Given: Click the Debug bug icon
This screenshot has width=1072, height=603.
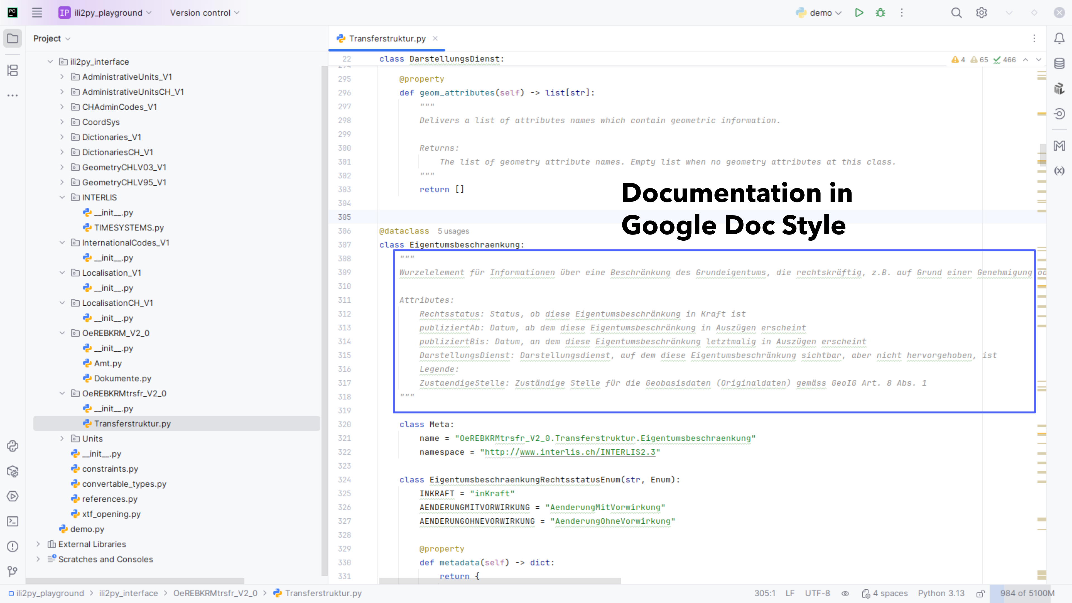Looking at the screenshot, I should 880,13.
